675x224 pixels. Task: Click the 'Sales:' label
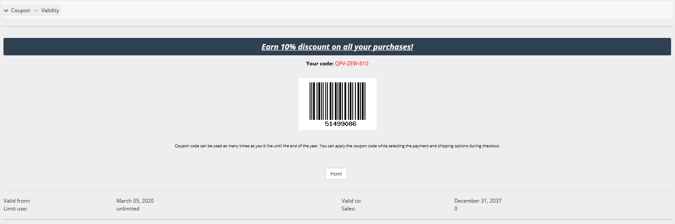(x=348, y=209)
